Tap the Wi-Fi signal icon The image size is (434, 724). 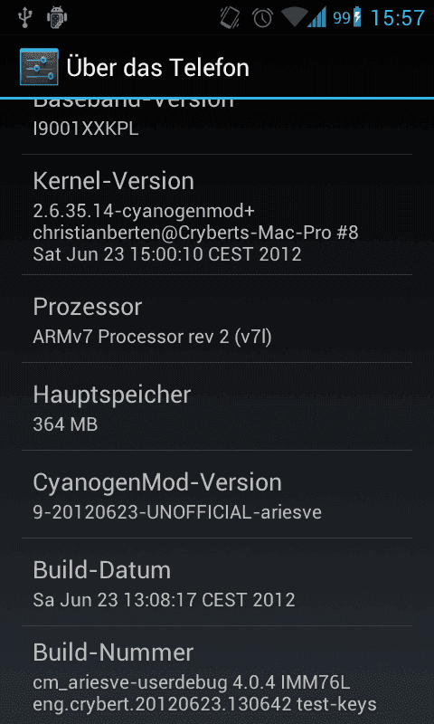pos(293,16)
